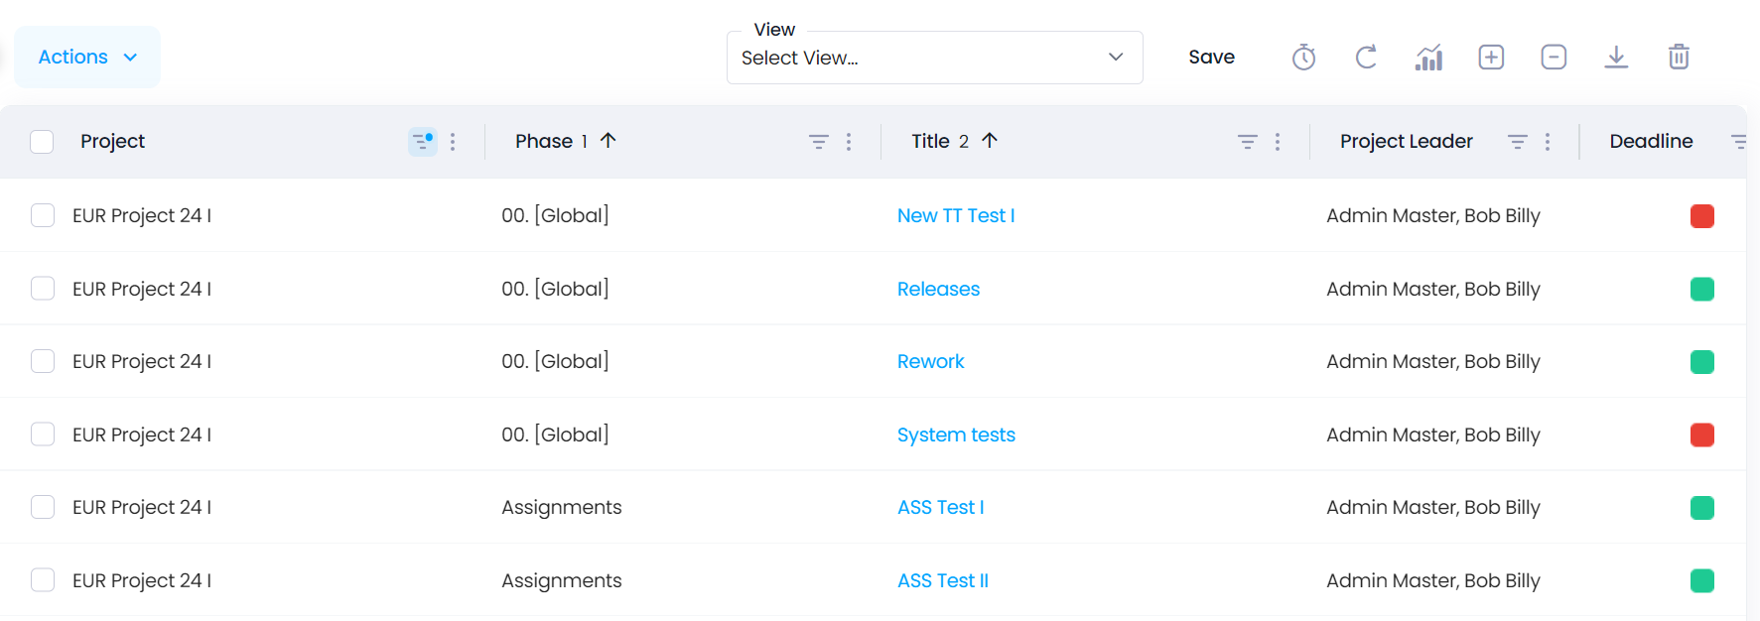Viewport: 1760px width, 621px height.
Task: Open the ASS Test II link
Action: (x=943, y=580)
